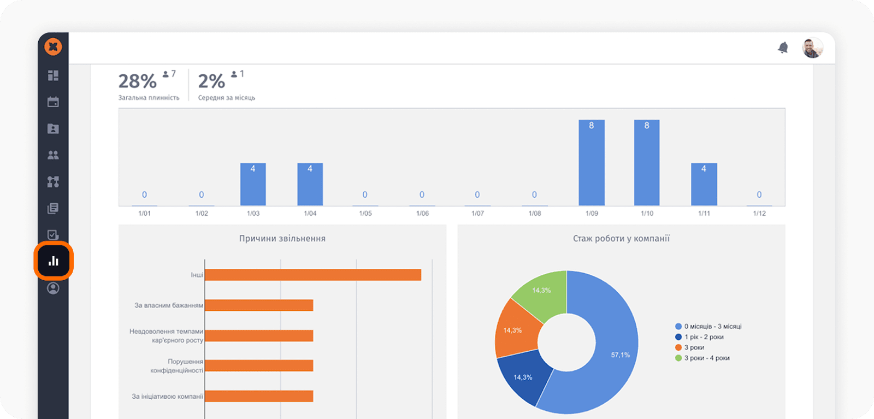
Task: Open the user account icon in sidebar
Action: pyautogui.click(x=53, y=288)
